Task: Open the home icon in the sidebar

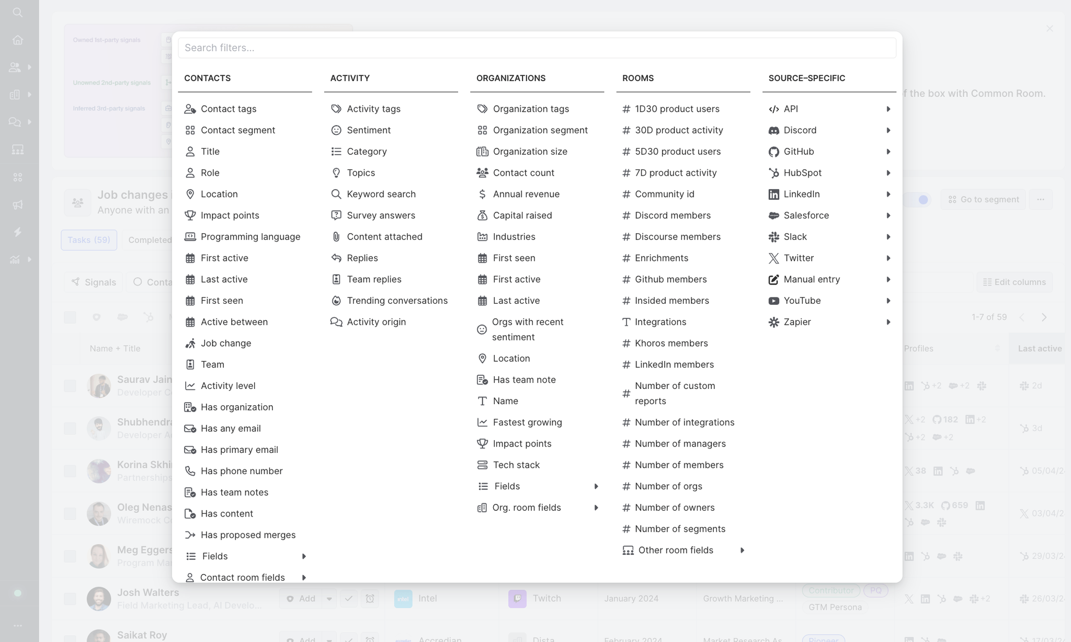Action: click(x=18, y=40)
